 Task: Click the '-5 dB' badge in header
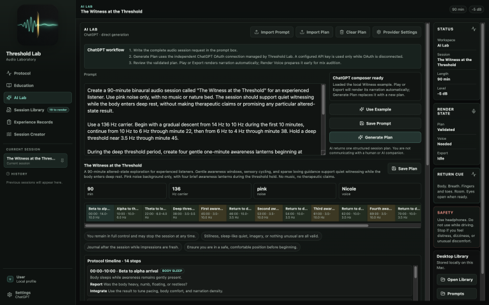pyautogui.click(x=476, y=10)
